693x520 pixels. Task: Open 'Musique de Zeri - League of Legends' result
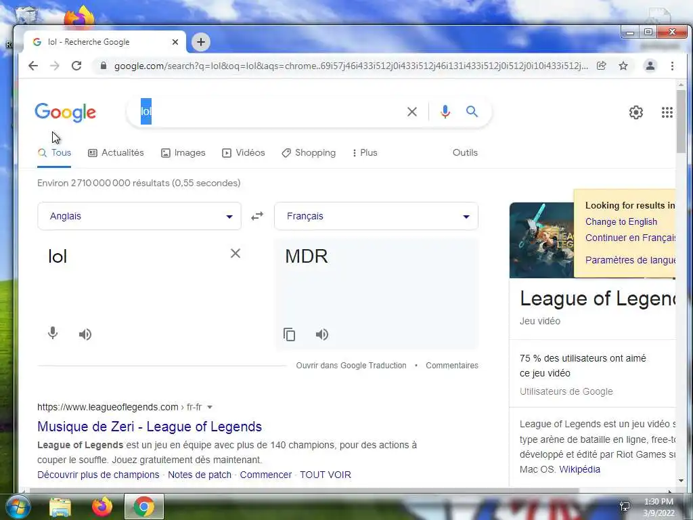(x=150, y=427)
